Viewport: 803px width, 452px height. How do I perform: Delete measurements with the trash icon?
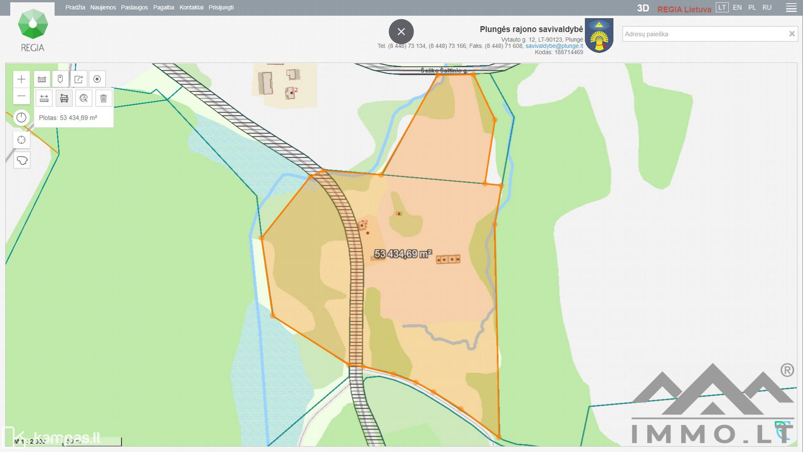(104, 99)
